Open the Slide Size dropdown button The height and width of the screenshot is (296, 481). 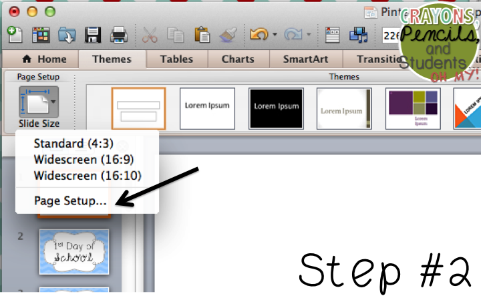38,102
